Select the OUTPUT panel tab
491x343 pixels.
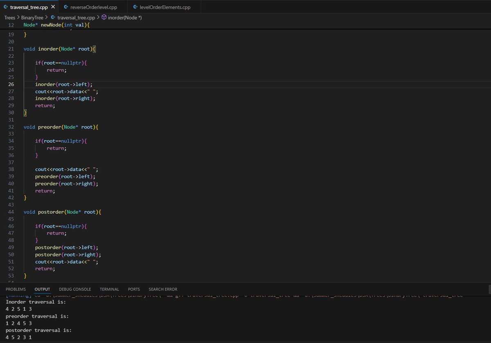pyautogui.click(x=42, y=289)
